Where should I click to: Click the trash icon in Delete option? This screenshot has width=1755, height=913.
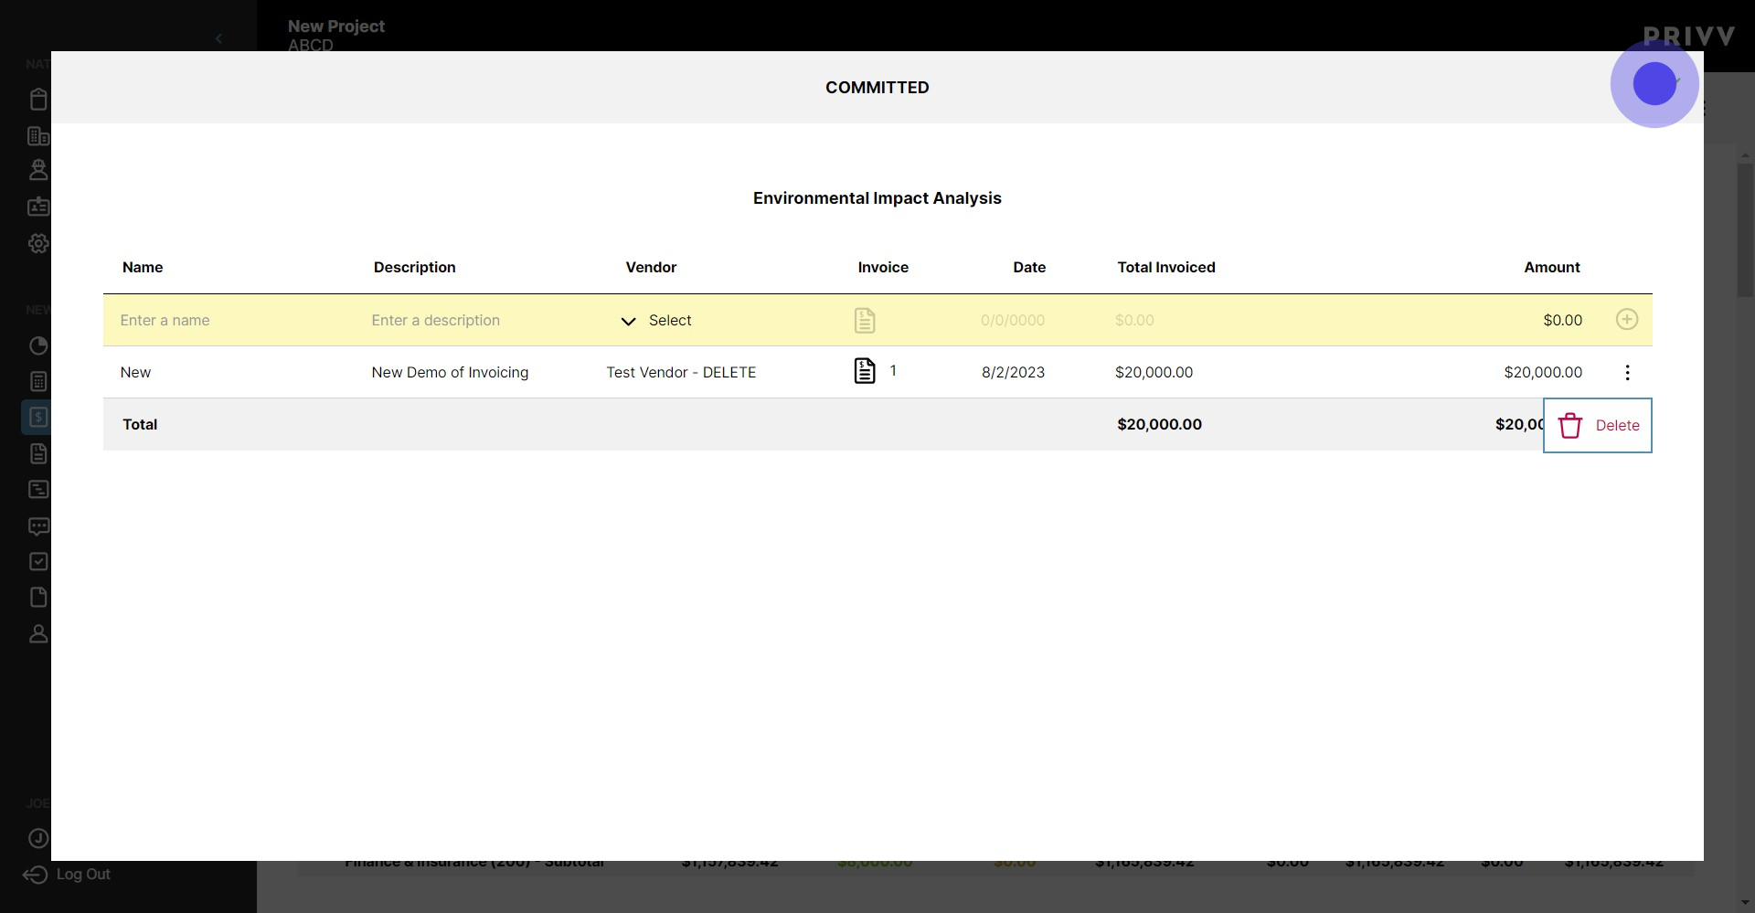(1569, 426)
